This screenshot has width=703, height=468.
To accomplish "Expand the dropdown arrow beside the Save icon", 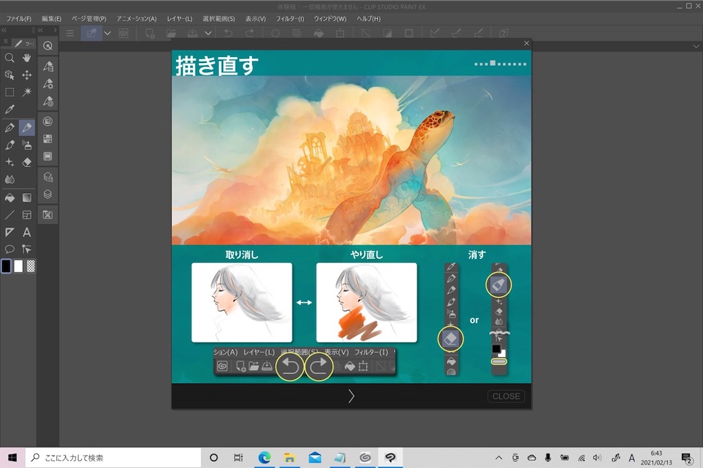I will point(208,33).
